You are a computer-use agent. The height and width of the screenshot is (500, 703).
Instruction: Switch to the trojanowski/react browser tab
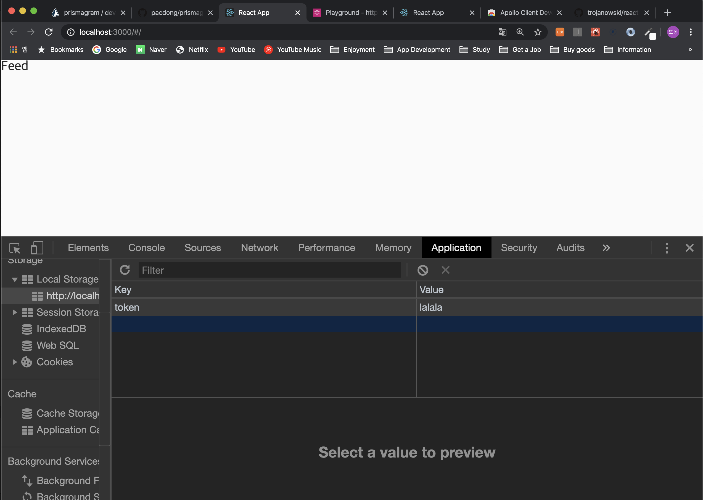pos(611,13)
